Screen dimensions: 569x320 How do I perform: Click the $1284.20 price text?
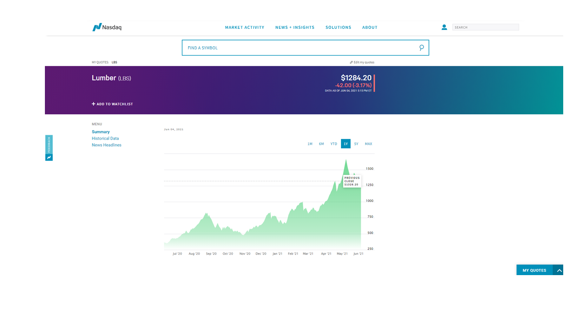click(356, 78)
